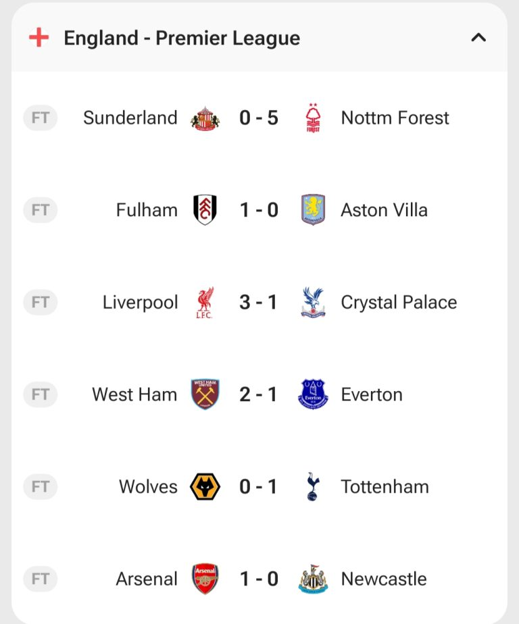
Task: View the Liverpool 3 - 1 score details
Action: (259, 303)
